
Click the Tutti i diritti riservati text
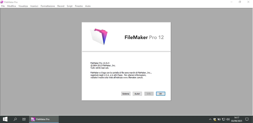100,68
